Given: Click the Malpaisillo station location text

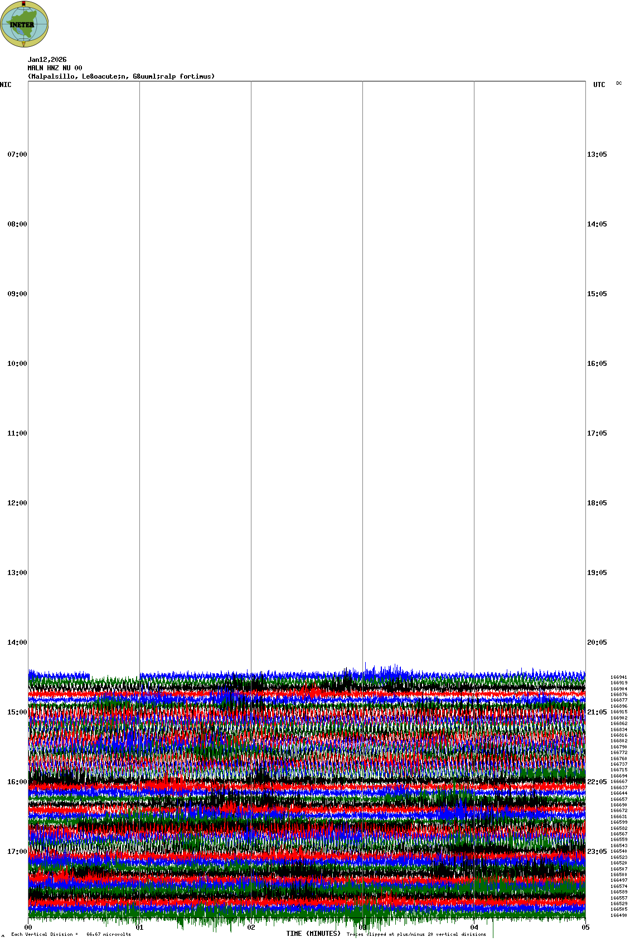Looking at the screenshot, I should [121, 76].
